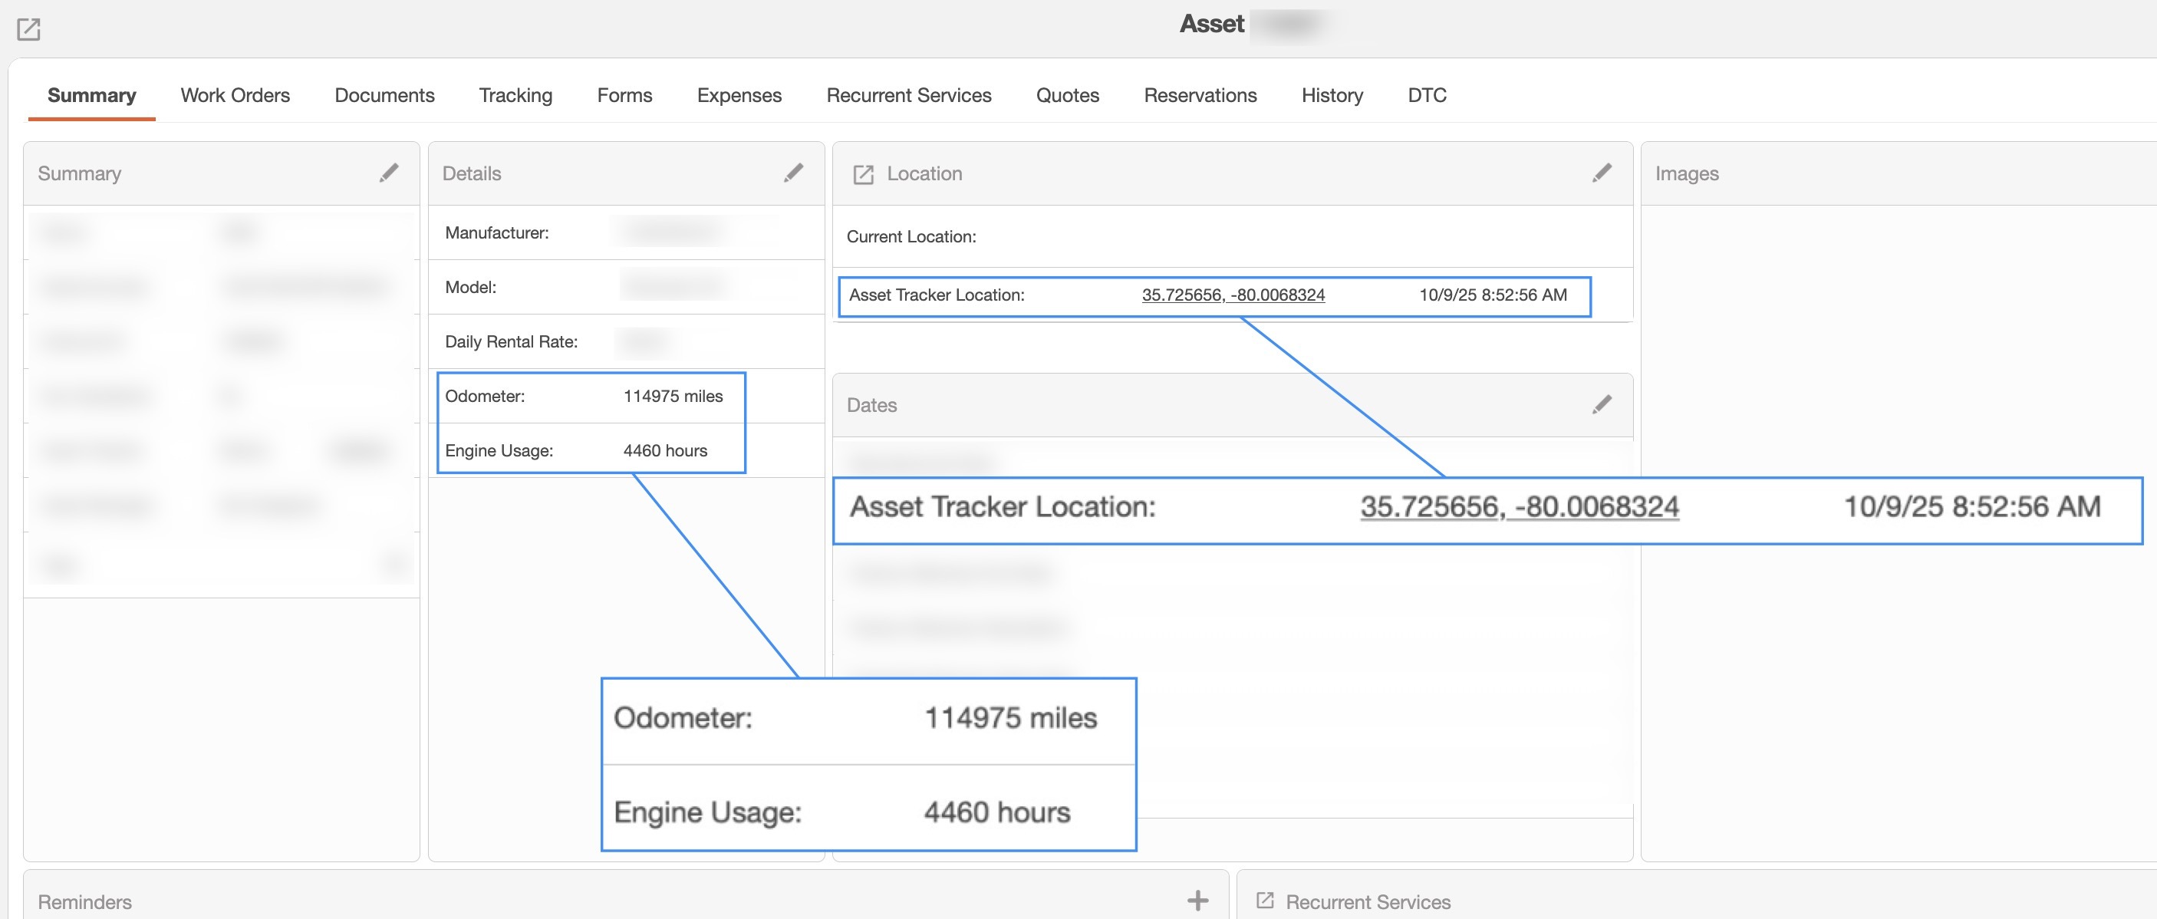Switch to the Work Orders tab
This screenshot has width=2157, height=919.
tap(235, 94)
